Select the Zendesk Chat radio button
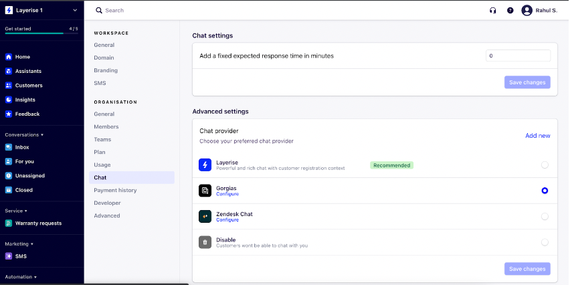 click(545, 216)
